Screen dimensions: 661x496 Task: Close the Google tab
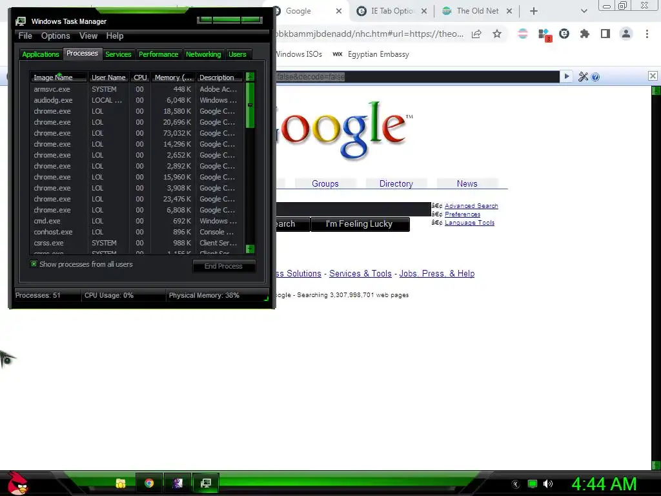(x=339, y=12)
